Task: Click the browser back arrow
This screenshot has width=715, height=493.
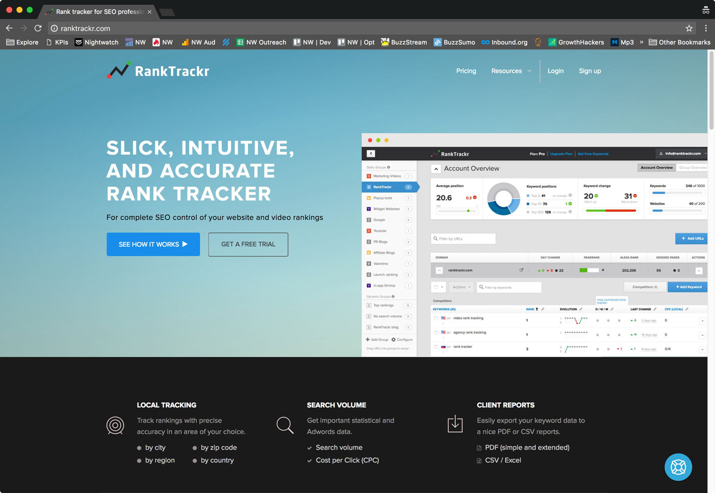Action: tap(9, 29)
